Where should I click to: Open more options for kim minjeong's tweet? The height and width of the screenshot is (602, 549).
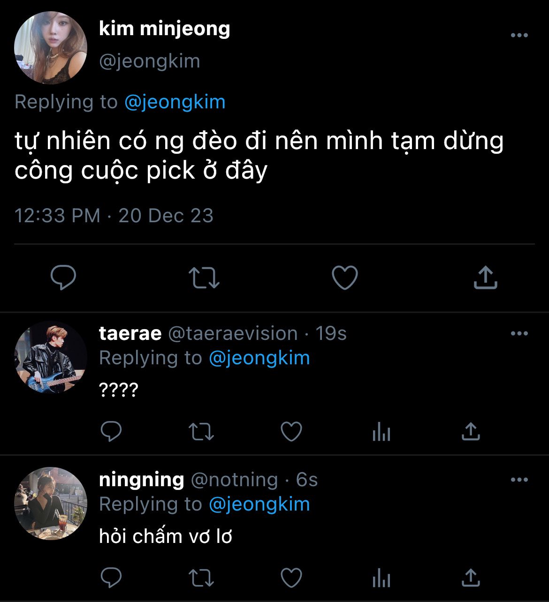point(519,36)
